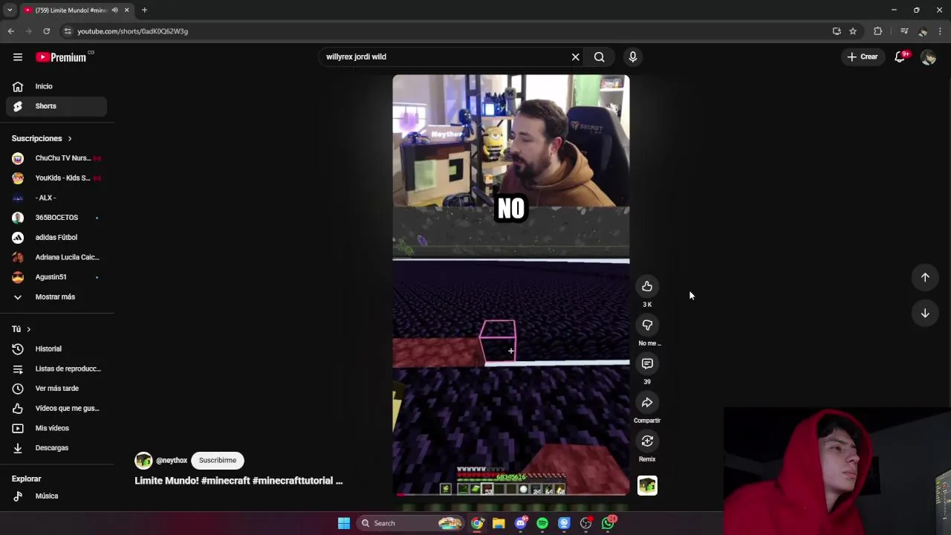Go to previous Short arrow up
951x535 pixels.
coord(925,277)
